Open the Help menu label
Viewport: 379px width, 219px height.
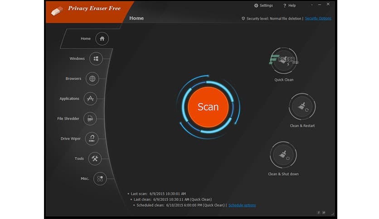pos(292,5)
